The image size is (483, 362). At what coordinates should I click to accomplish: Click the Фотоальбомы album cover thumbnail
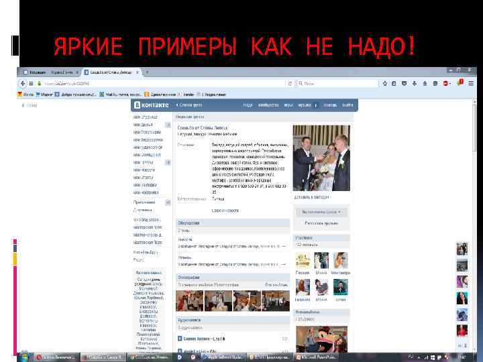[x=321, y=339]
